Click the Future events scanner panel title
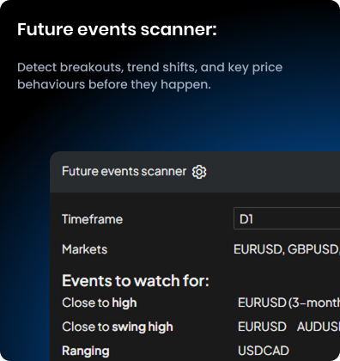The image size is (340, 361). 124,171
